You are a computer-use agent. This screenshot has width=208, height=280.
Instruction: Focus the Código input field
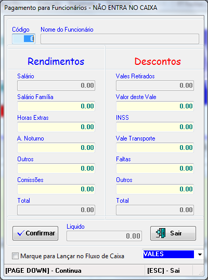pyautogui.click(x=23, y=39)
